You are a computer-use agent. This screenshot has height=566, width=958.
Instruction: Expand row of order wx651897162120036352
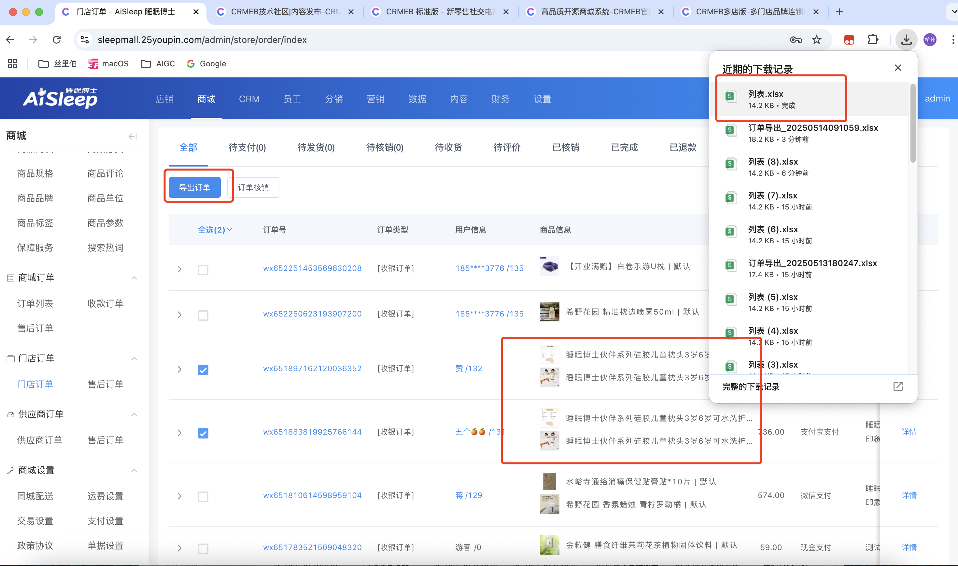point(179,370)
